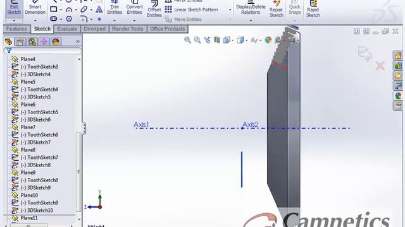The width and height of the screenshot is (405, 227).
Task: Open the DimXpertManager tab
Action: 44,42
